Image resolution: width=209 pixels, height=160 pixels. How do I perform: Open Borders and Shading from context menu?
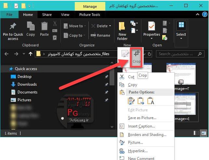pos(146,135)
